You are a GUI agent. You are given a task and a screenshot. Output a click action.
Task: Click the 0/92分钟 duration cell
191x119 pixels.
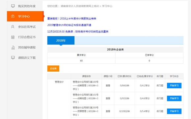tap(124, 98)
